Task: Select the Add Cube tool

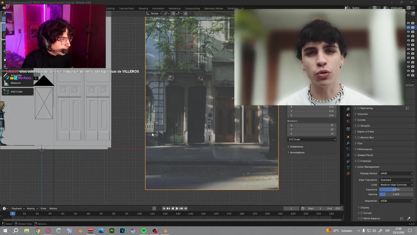Action: (18, 92)
